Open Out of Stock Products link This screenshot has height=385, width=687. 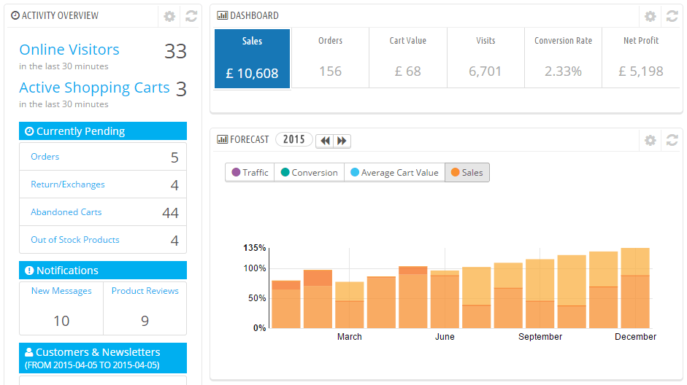75,240
